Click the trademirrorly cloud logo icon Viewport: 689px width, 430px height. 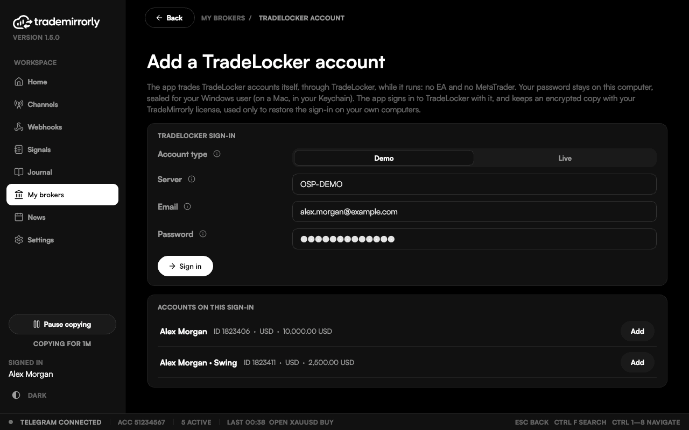click(x=22, y=22)
